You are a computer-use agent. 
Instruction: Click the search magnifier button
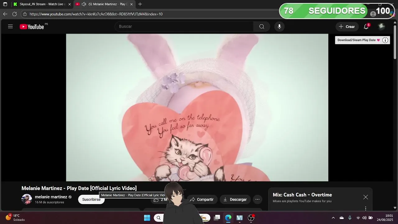[x=262, y=26]
